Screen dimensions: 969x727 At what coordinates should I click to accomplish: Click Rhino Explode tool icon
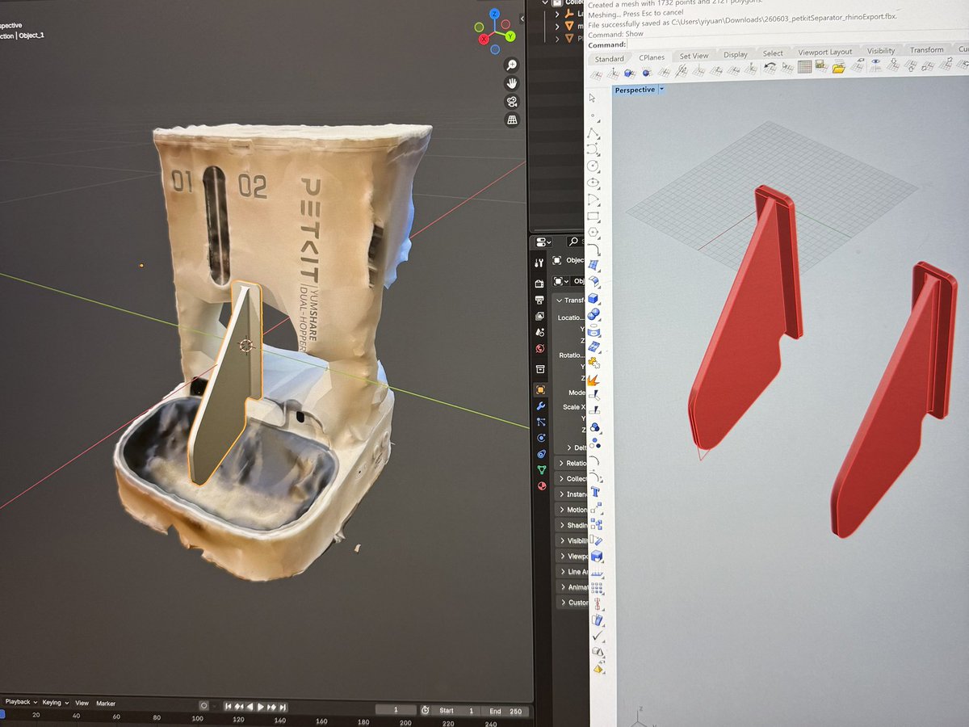coord(593,379)
